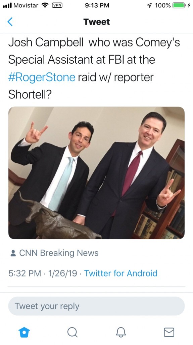Image resolution: width=193 pixels, height=345 pixels.
Task: Tap the Tweet header title
Action: pyautogui.click(x=97, y=22)
